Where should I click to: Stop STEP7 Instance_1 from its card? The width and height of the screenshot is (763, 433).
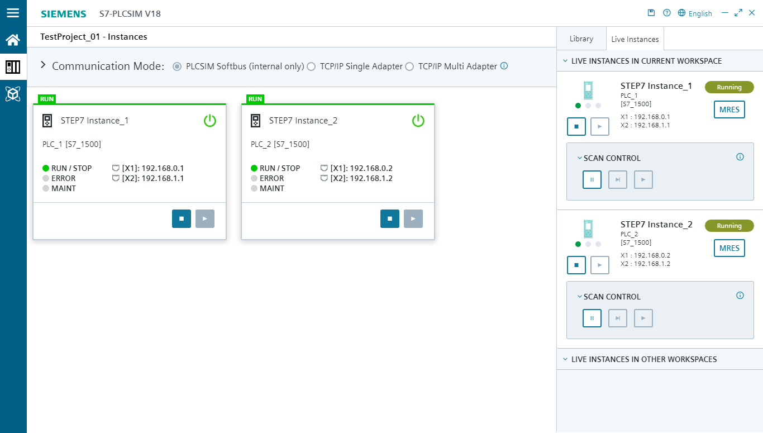coord(182,219)
